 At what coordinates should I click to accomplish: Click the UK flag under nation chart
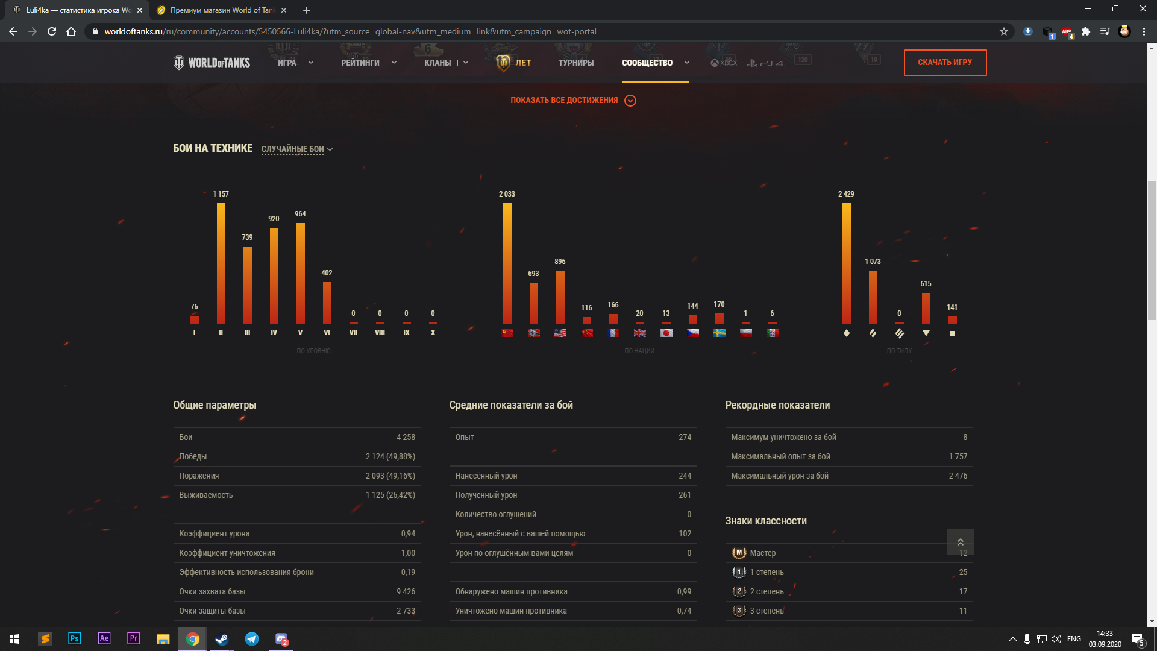(640, 333)
